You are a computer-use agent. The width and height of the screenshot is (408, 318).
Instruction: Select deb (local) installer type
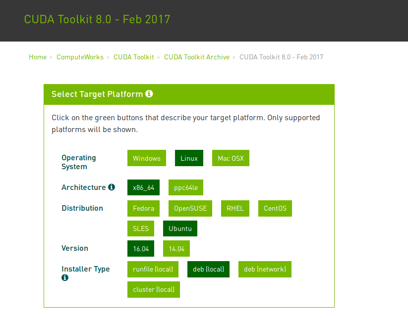208,270
